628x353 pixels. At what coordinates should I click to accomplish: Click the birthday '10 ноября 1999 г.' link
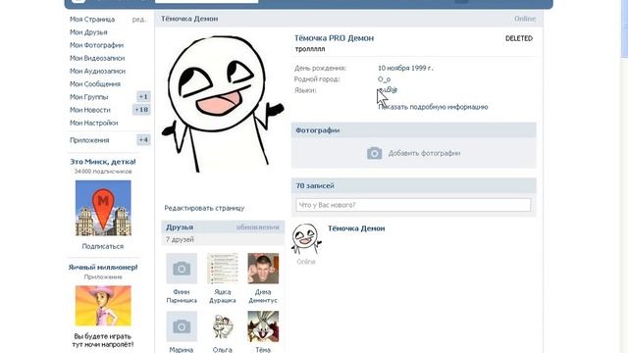(x=405, y=68)
